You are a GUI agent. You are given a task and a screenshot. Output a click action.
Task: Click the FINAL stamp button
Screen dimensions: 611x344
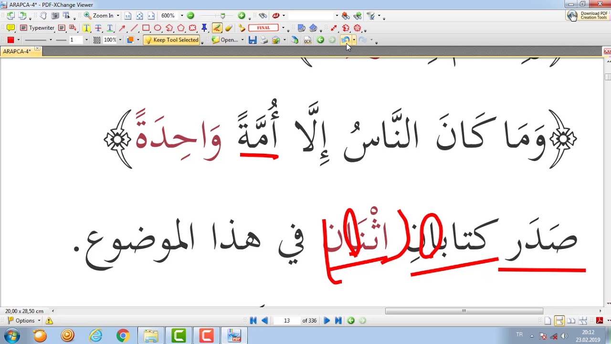pyautogui.click(x=263, y=28)
